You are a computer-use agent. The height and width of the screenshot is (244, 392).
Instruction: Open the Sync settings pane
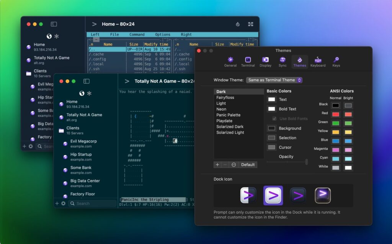click(x=283, y=61)
